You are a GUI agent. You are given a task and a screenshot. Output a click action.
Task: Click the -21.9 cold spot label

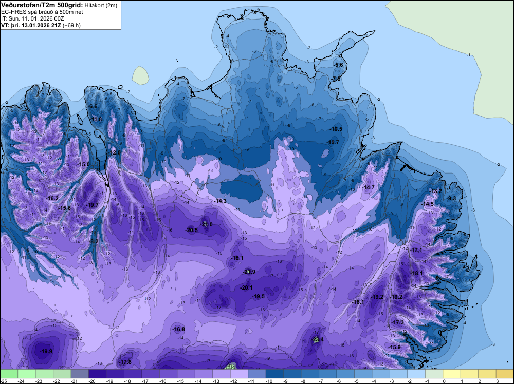[x=249, y=272]
